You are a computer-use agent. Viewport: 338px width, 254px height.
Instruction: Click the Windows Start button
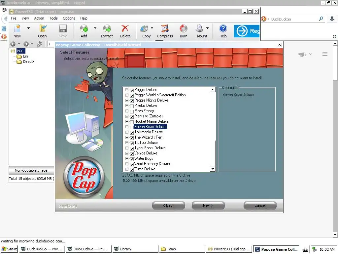click(x=9, y=249)
